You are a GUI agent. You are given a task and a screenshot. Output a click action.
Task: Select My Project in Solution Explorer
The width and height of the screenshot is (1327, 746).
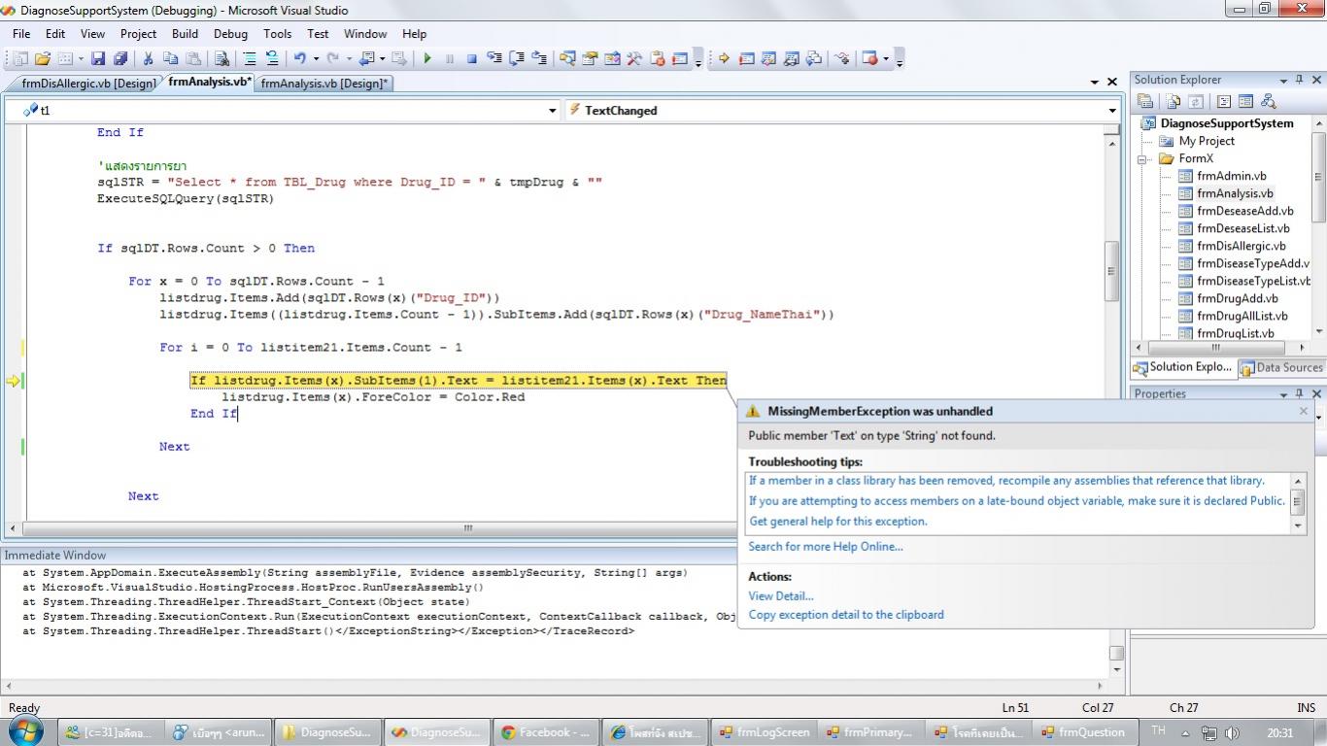pyautogui.click(x=1207, y=141)
